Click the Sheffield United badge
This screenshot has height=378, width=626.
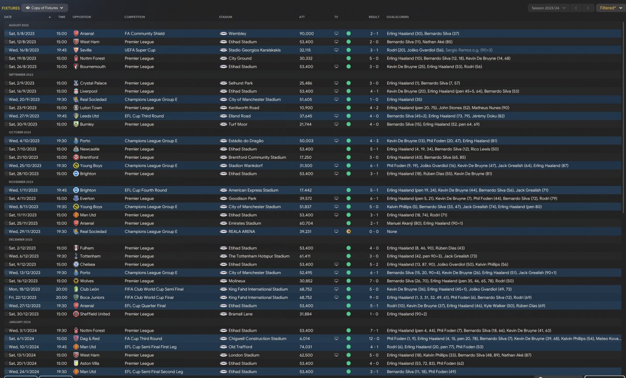(76, 314)
